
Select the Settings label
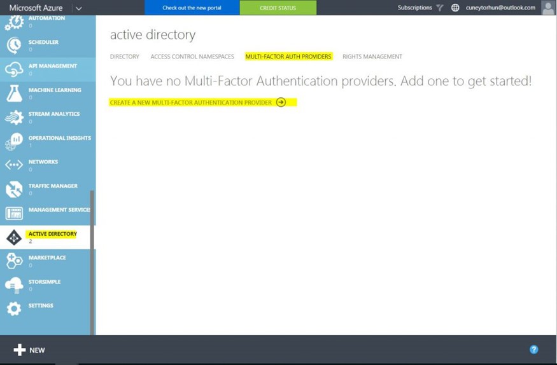(x=41, y=305)
